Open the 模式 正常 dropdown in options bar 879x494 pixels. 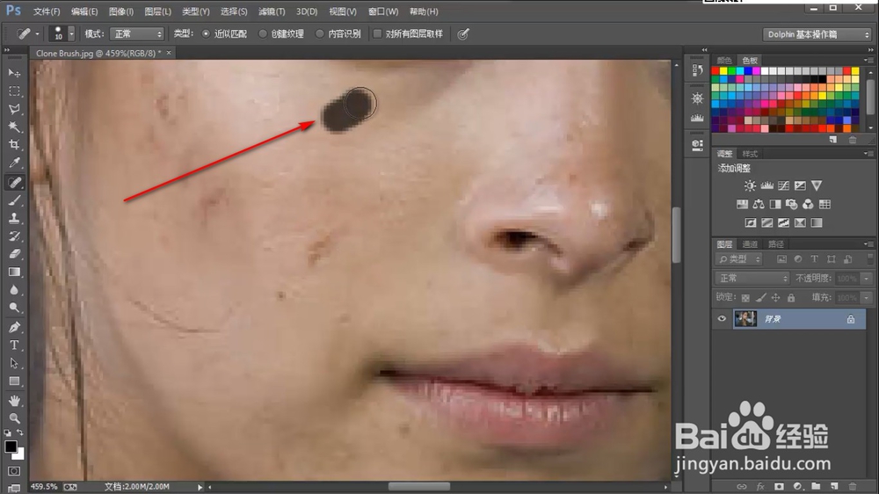(x=137, y=34)
